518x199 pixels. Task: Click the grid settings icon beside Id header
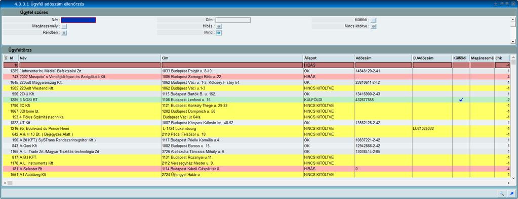[6, 58]
